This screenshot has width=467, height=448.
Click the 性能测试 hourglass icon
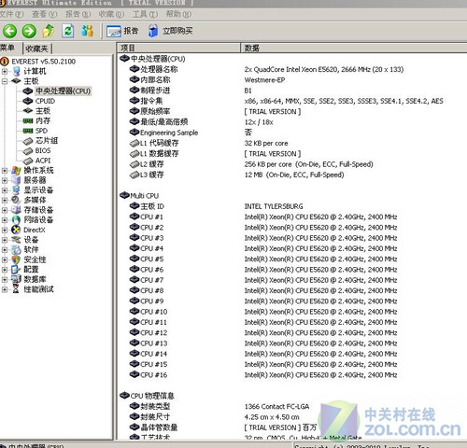tap(16, 289)
